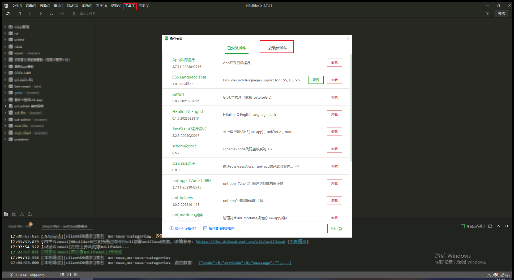514x280 pixels.
Task: Switch to 安装新插件 tab
Action: coord(277,48)
